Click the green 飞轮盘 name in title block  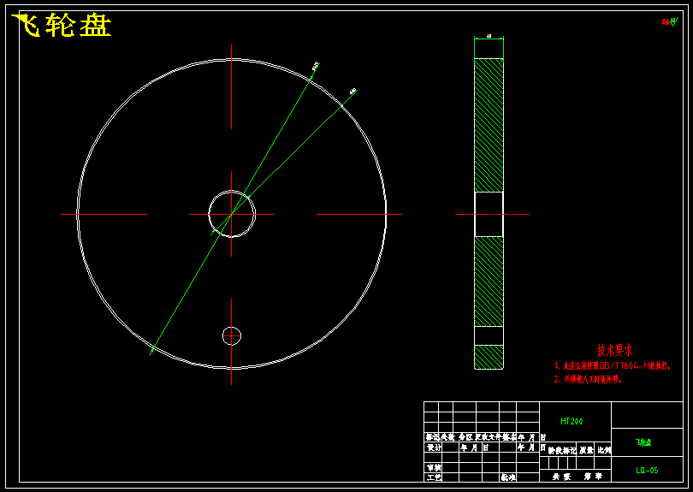click(643, 442)
